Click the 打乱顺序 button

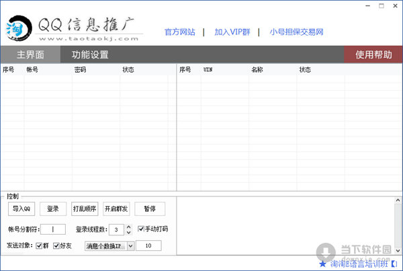[x=85, y=208]
